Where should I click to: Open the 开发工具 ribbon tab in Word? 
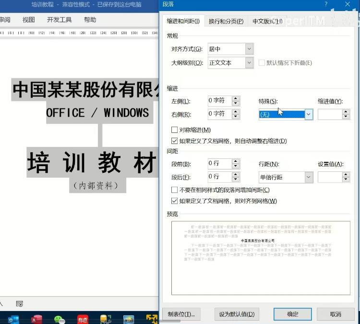pyautogui.click(x=59, y=20)
